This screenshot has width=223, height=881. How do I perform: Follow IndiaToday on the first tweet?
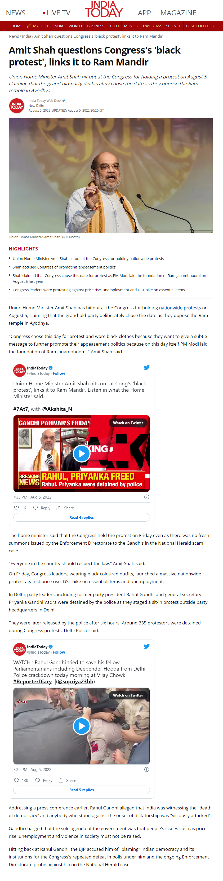click(59, 373)
